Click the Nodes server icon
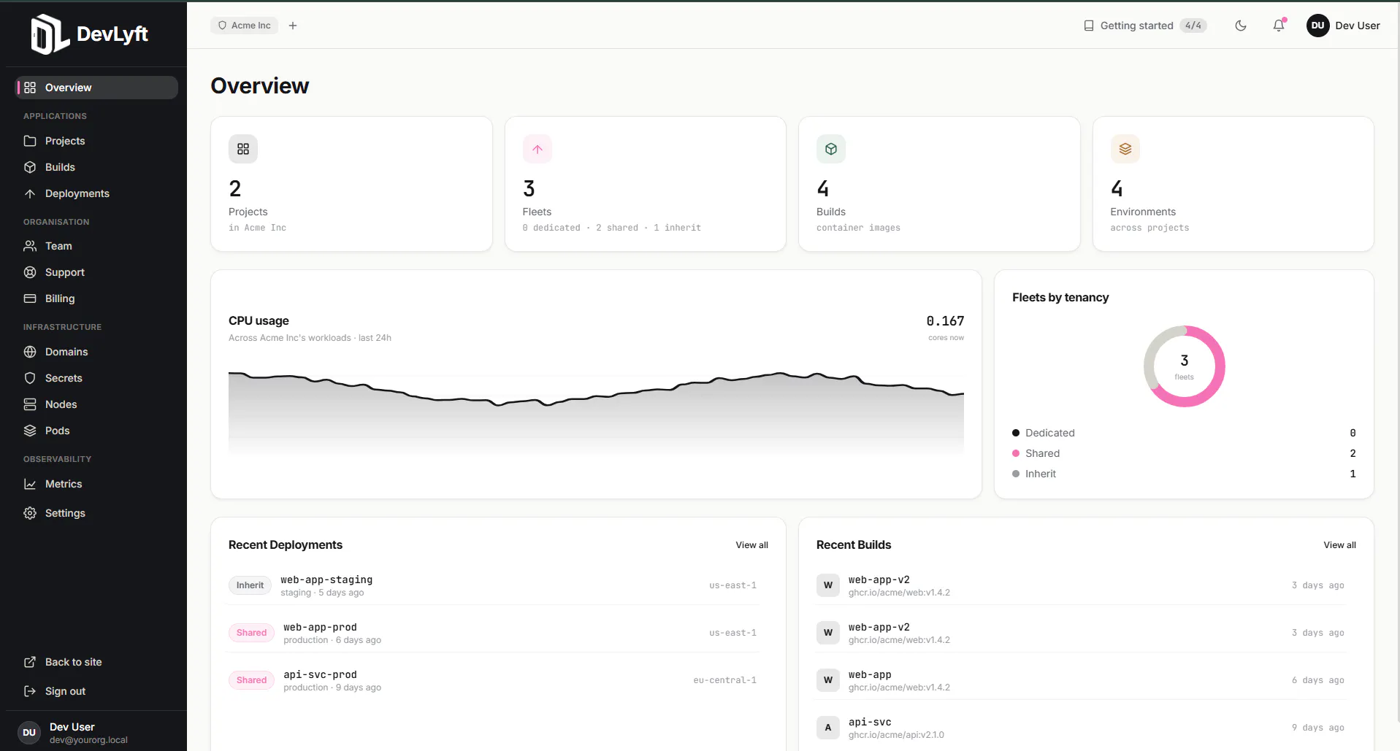Image resolution: width=1400 pixels, height=751 pixels. [x=30, y=404]
